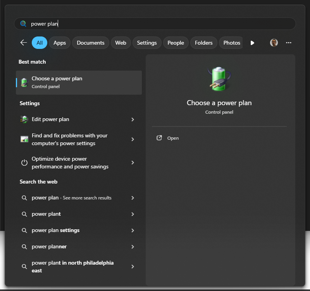Open Choose a power plan best match
Image resolution: width=310 pixels, height=291 pixels.
click(x=79, y=82)
